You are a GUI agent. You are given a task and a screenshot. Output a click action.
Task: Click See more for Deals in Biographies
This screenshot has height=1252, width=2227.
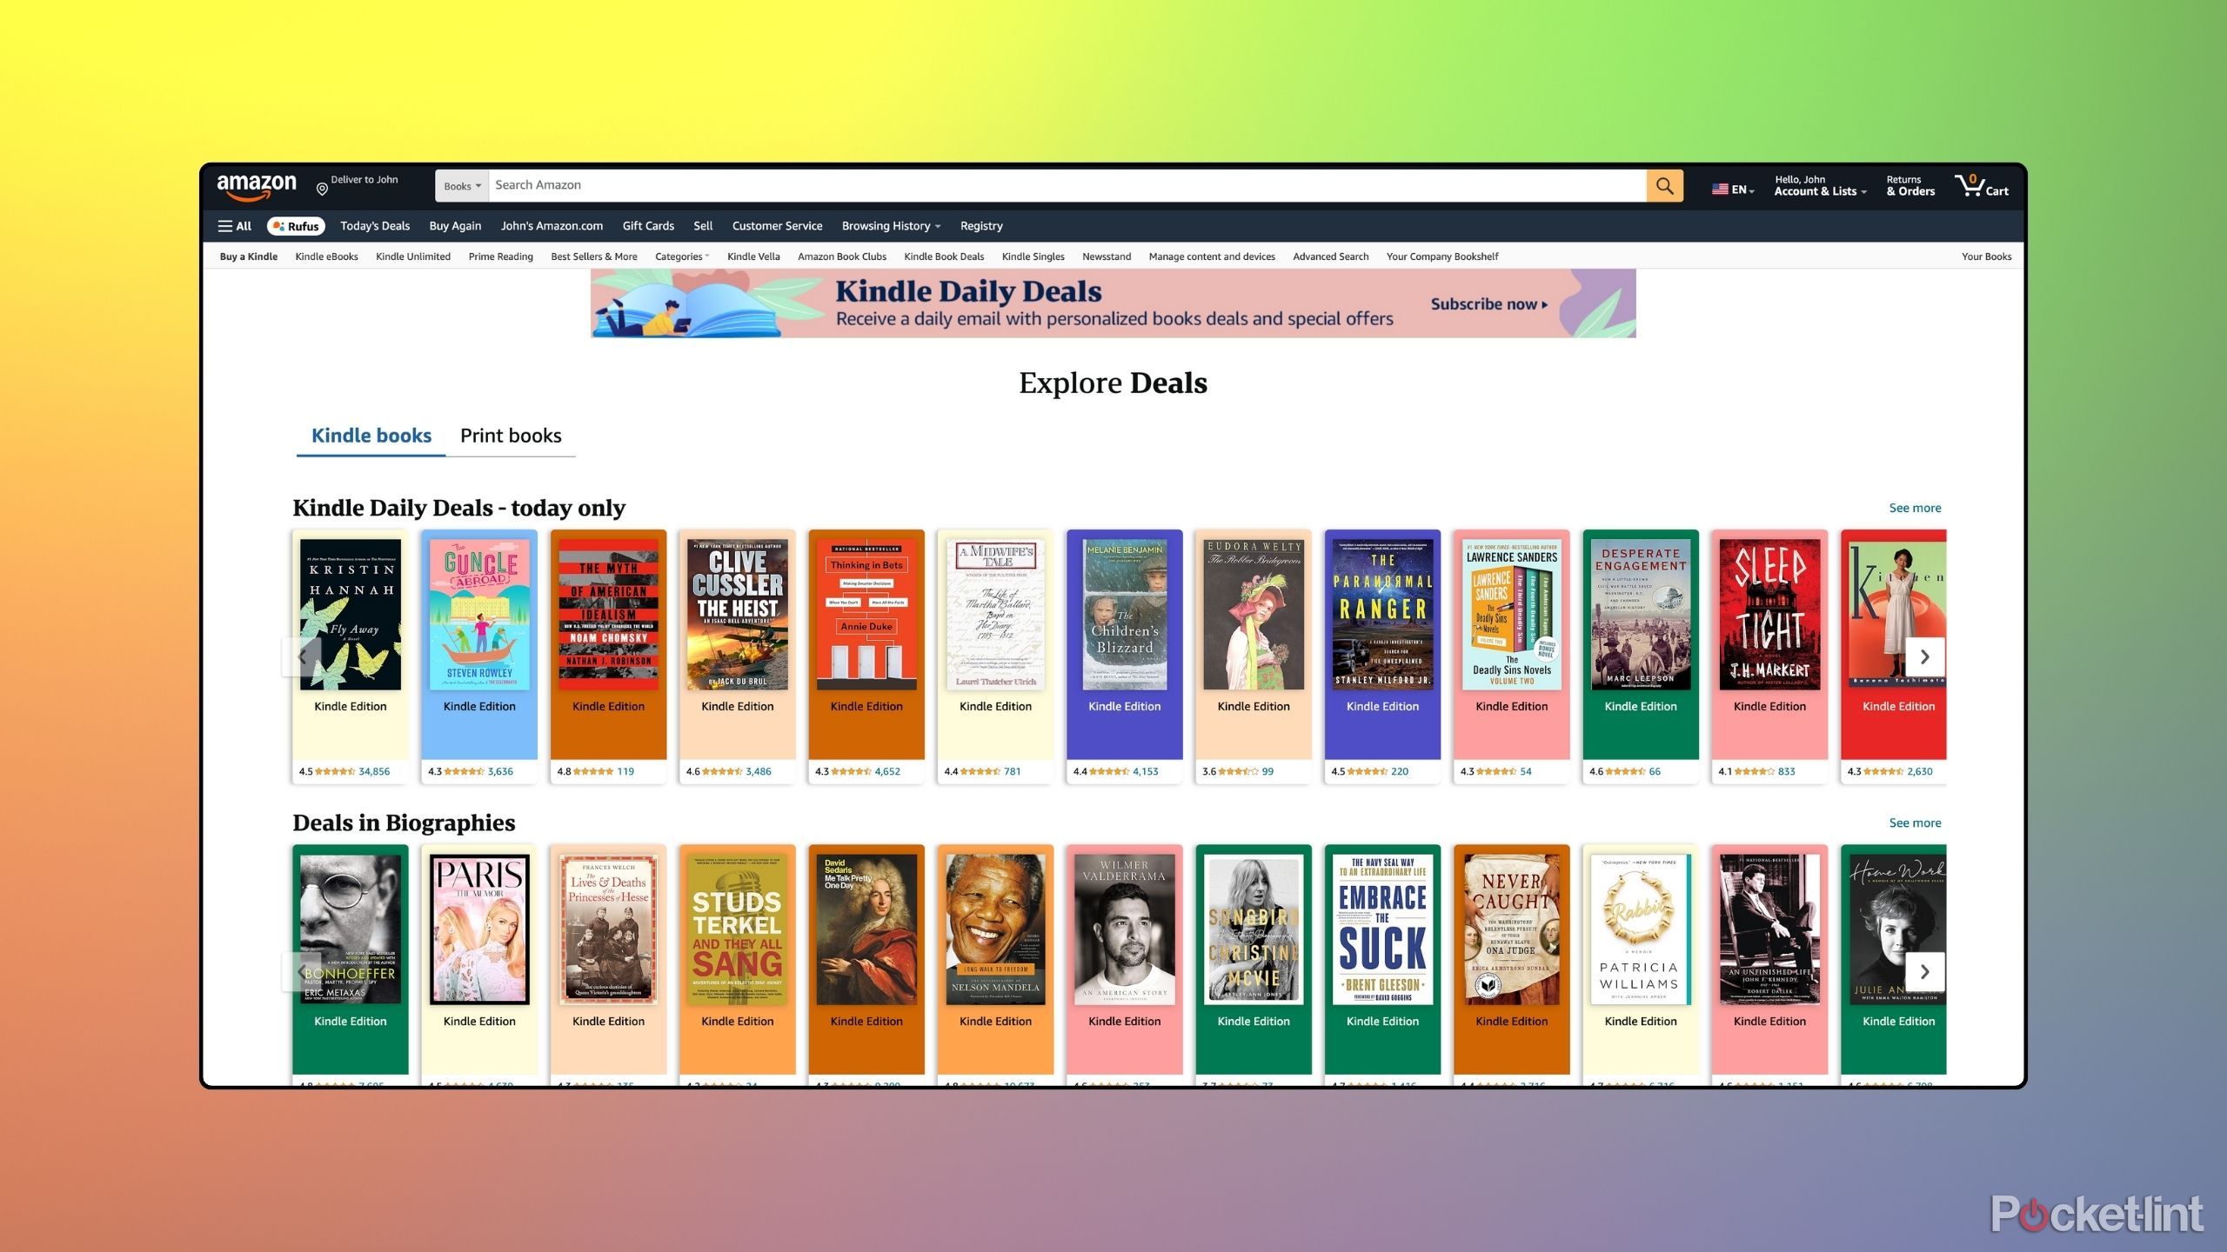pyautogui.click(x=1915, y=822)
